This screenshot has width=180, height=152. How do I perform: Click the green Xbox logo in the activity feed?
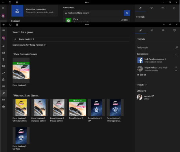pos(68,20)
